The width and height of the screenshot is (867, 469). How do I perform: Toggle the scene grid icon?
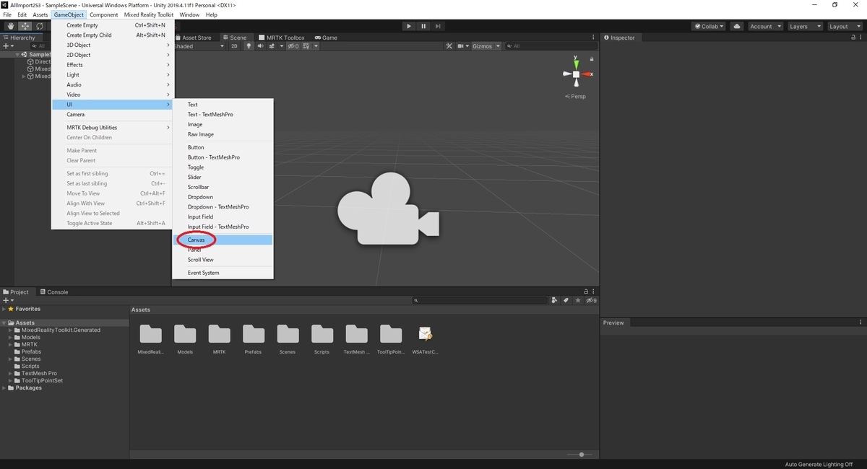[x=307, y=46]
